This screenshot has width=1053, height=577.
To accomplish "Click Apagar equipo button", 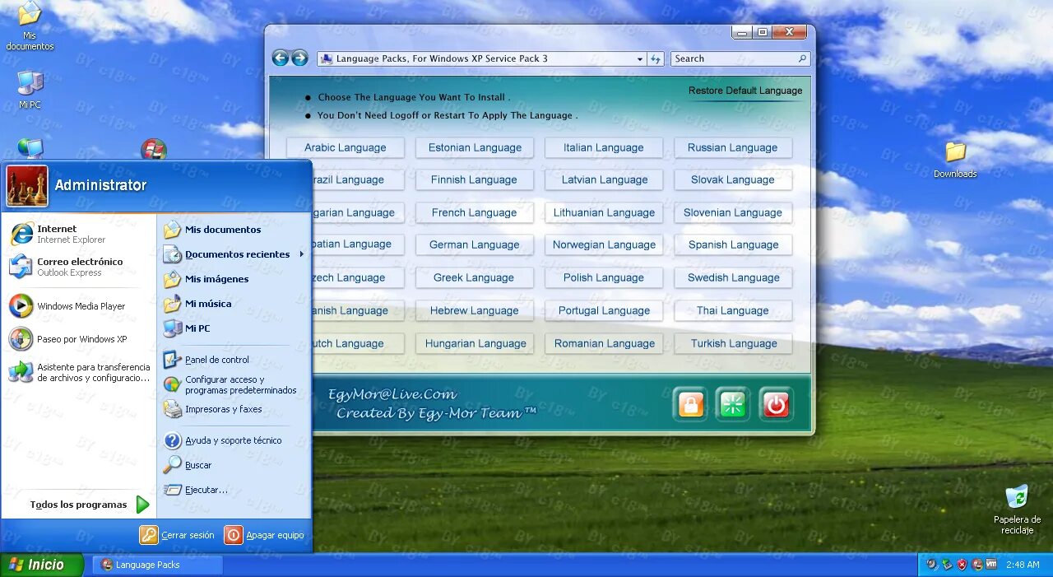I will [264, 535].
